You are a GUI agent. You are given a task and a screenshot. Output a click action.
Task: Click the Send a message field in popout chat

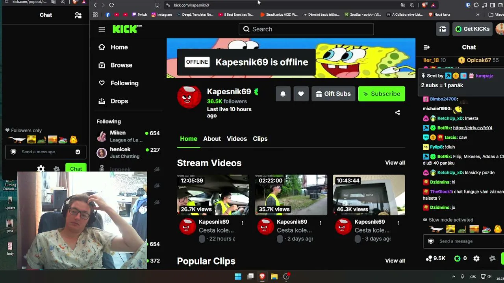click(x=45, y=152)
